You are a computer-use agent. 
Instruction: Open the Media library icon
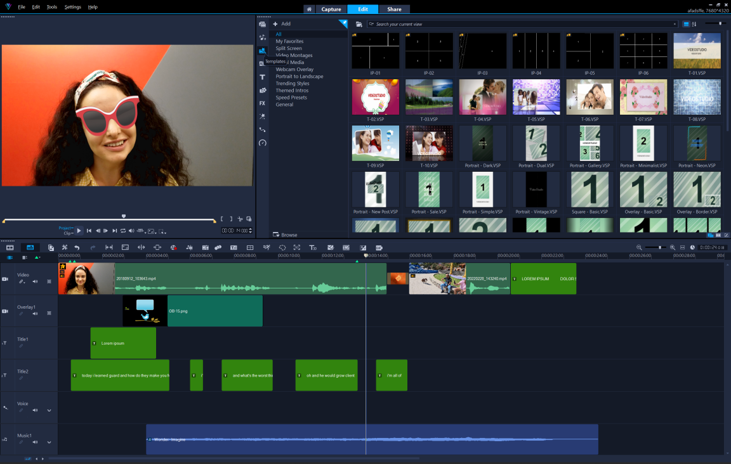coord(262,24)
